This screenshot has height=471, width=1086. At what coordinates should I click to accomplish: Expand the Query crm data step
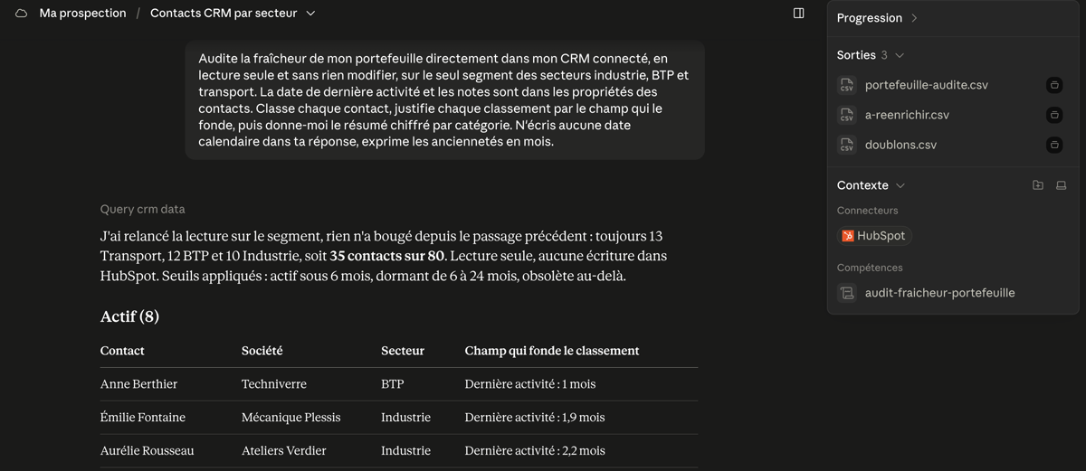pos(143,209)
